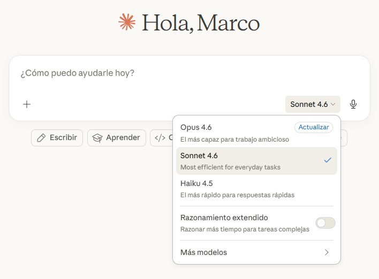Screen dimensions: 379x279
Task: Select Opus 4.6 from the model list
Action: (236, 133)
